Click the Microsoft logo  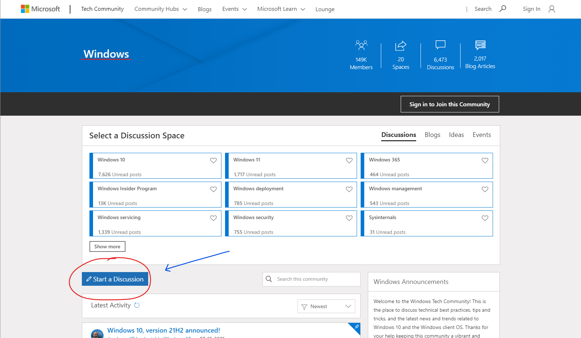pyautogui.click(x=40, y=9)
